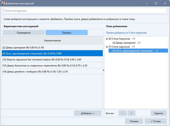
Task: Minimize the Добавление конструкций window
Action: pos(147,3)
